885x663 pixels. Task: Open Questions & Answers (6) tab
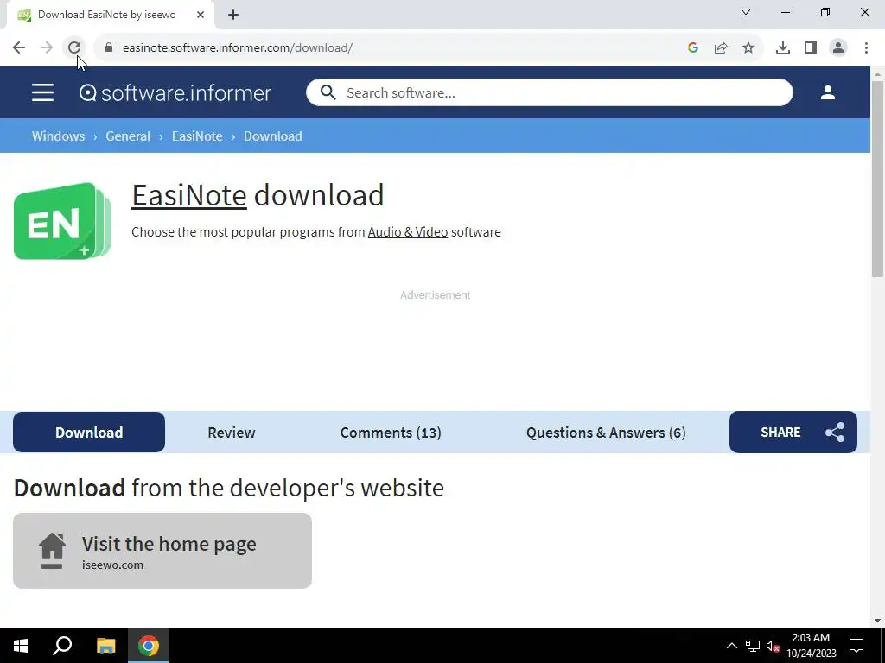pyautogui.click(x=606, y=433)
